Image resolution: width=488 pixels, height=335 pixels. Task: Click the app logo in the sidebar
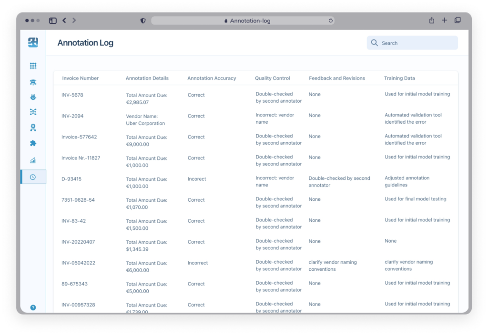(33, 43)
